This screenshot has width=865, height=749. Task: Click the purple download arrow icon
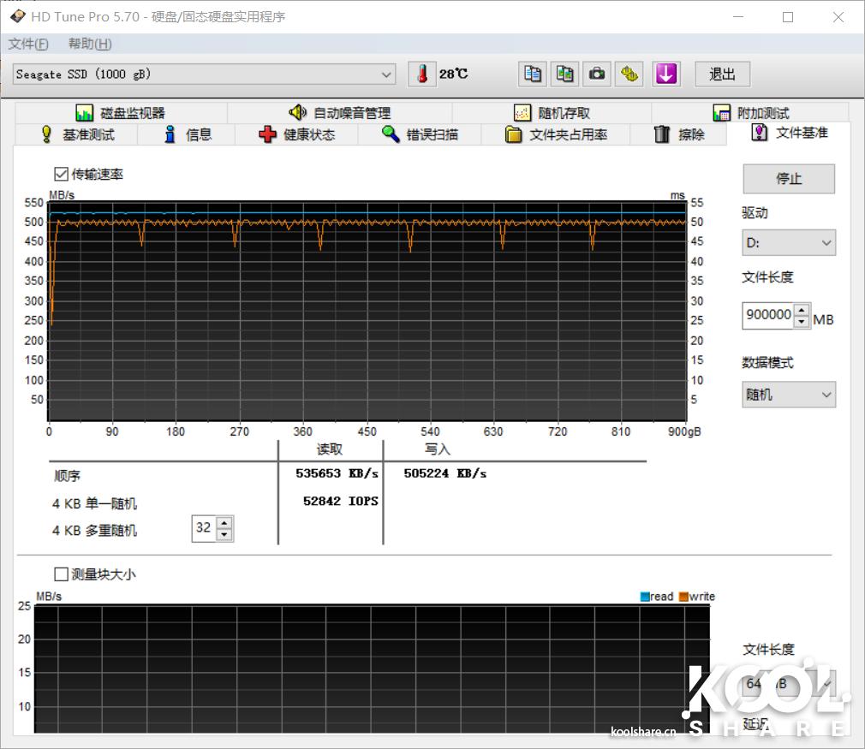point(666,74)
